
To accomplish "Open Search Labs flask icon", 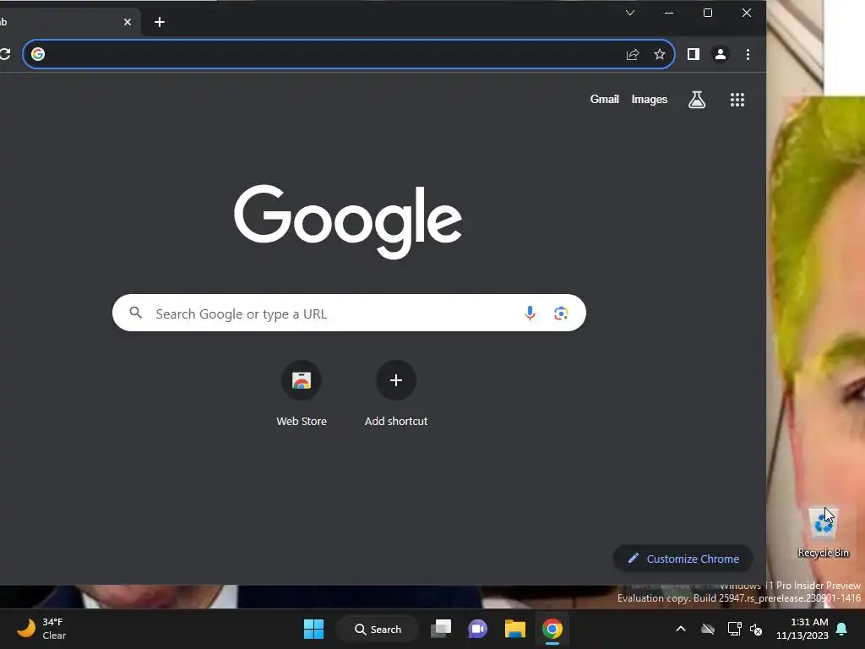I will 697,100.
